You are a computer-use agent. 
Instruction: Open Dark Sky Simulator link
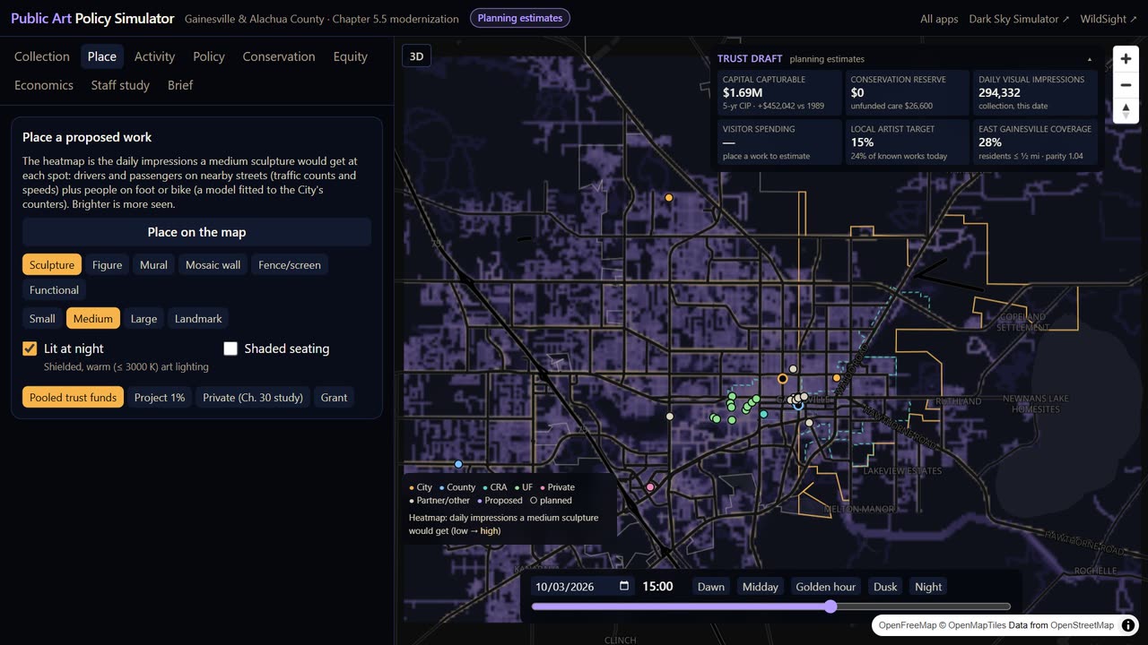pyautogui.click(x=1019, y=19)
